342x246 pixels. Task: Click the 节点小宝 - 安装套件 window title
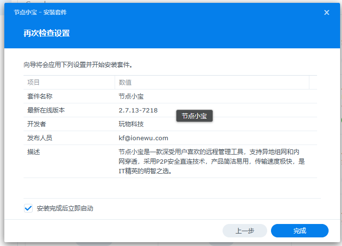click(x=40, y=12)
